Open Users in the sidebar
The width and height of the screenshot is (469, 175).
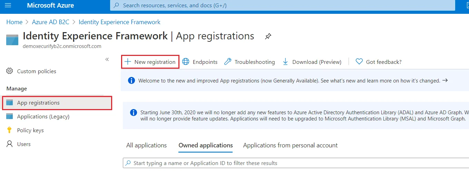[24, 144]
